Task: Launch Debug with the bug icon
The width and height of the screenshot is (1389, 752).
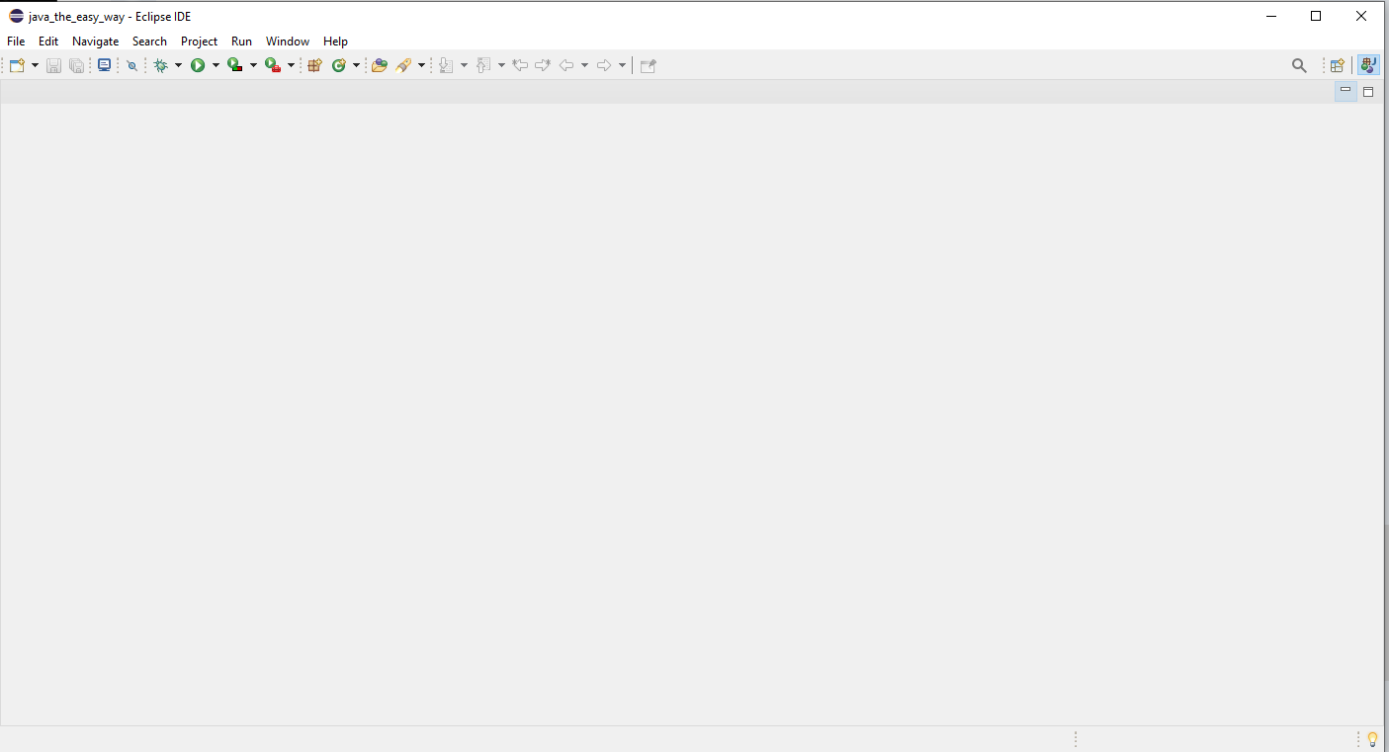Action: point(160,65)
